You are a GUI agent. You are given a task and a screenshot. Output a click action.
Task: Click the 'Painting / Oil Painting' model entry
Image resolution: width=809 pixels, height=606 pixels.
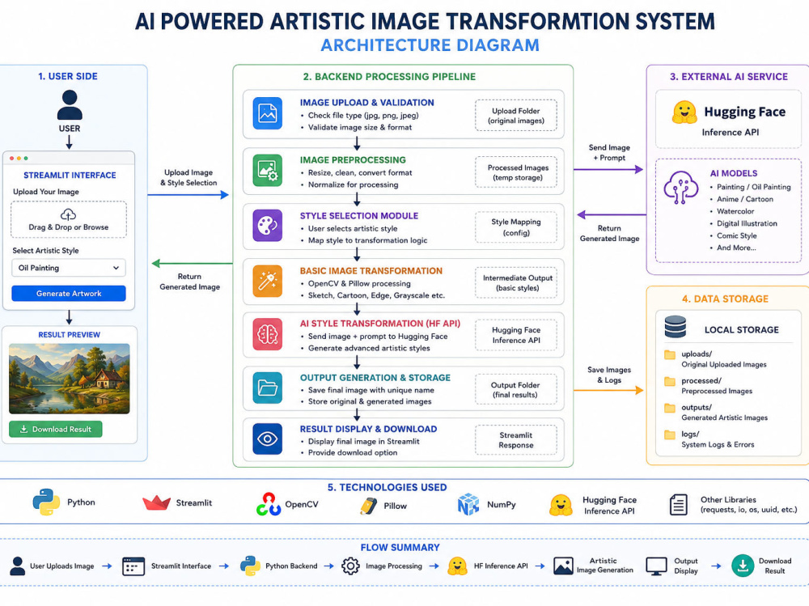click(753, 187)
